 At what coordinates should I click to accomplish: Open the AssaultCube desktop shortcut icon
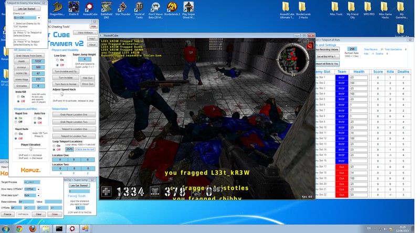(x=90, y=8)
